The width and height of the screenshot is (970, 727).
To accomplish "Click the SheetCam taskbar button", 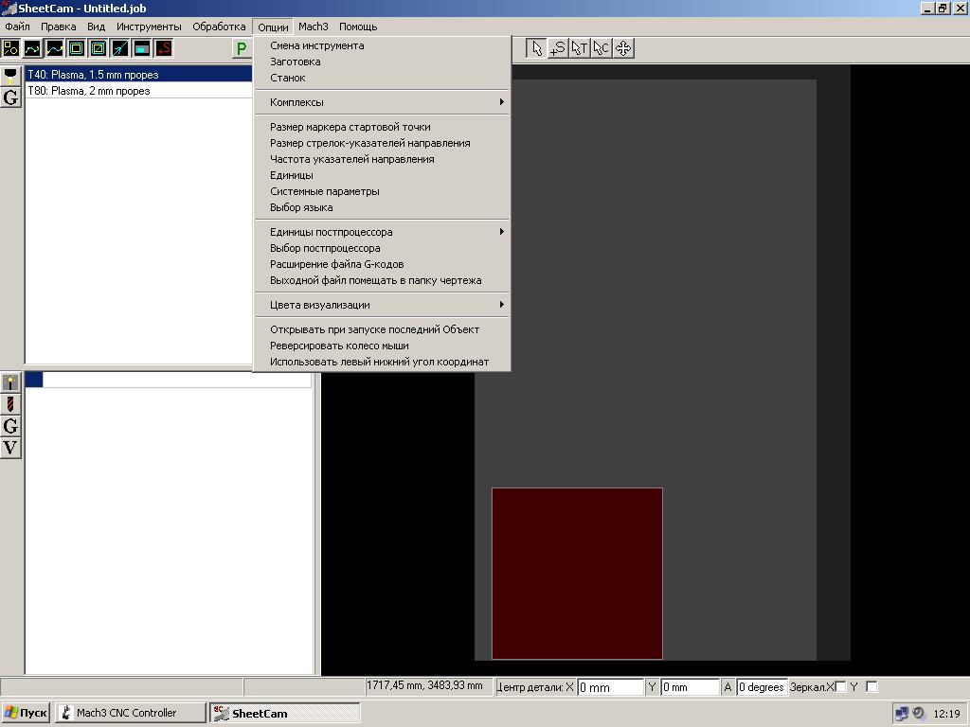I will [284, 713].
